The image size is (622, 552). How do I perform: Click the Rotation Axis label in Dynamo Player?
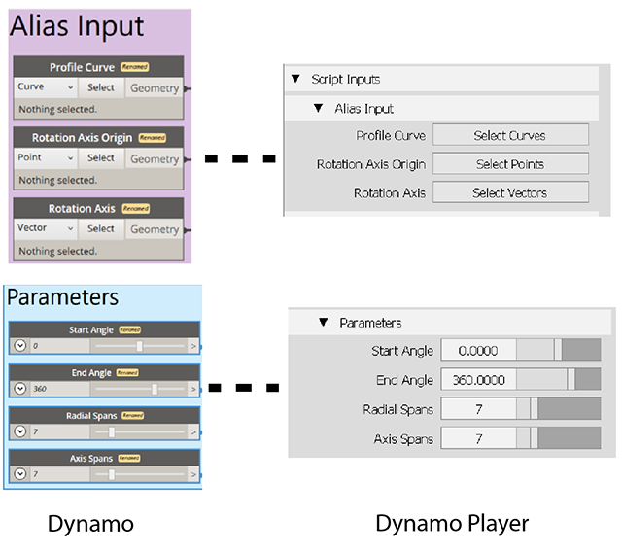(x=390, y=193)
